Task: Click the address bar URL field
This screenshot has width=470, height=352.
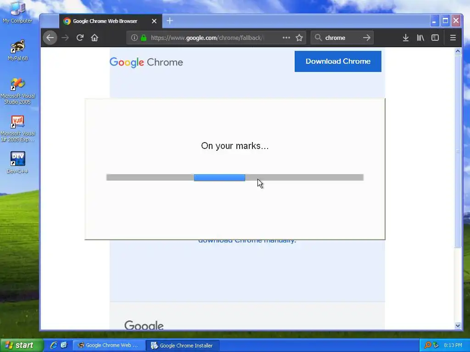Action: tap(216, 38)
